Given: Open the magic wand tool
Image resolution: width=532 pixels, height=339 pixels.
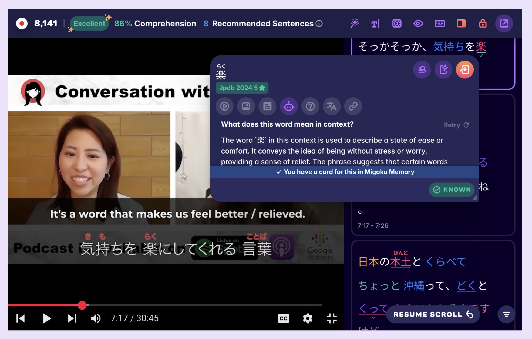Looking at the screenshot, I should point(354,24).
